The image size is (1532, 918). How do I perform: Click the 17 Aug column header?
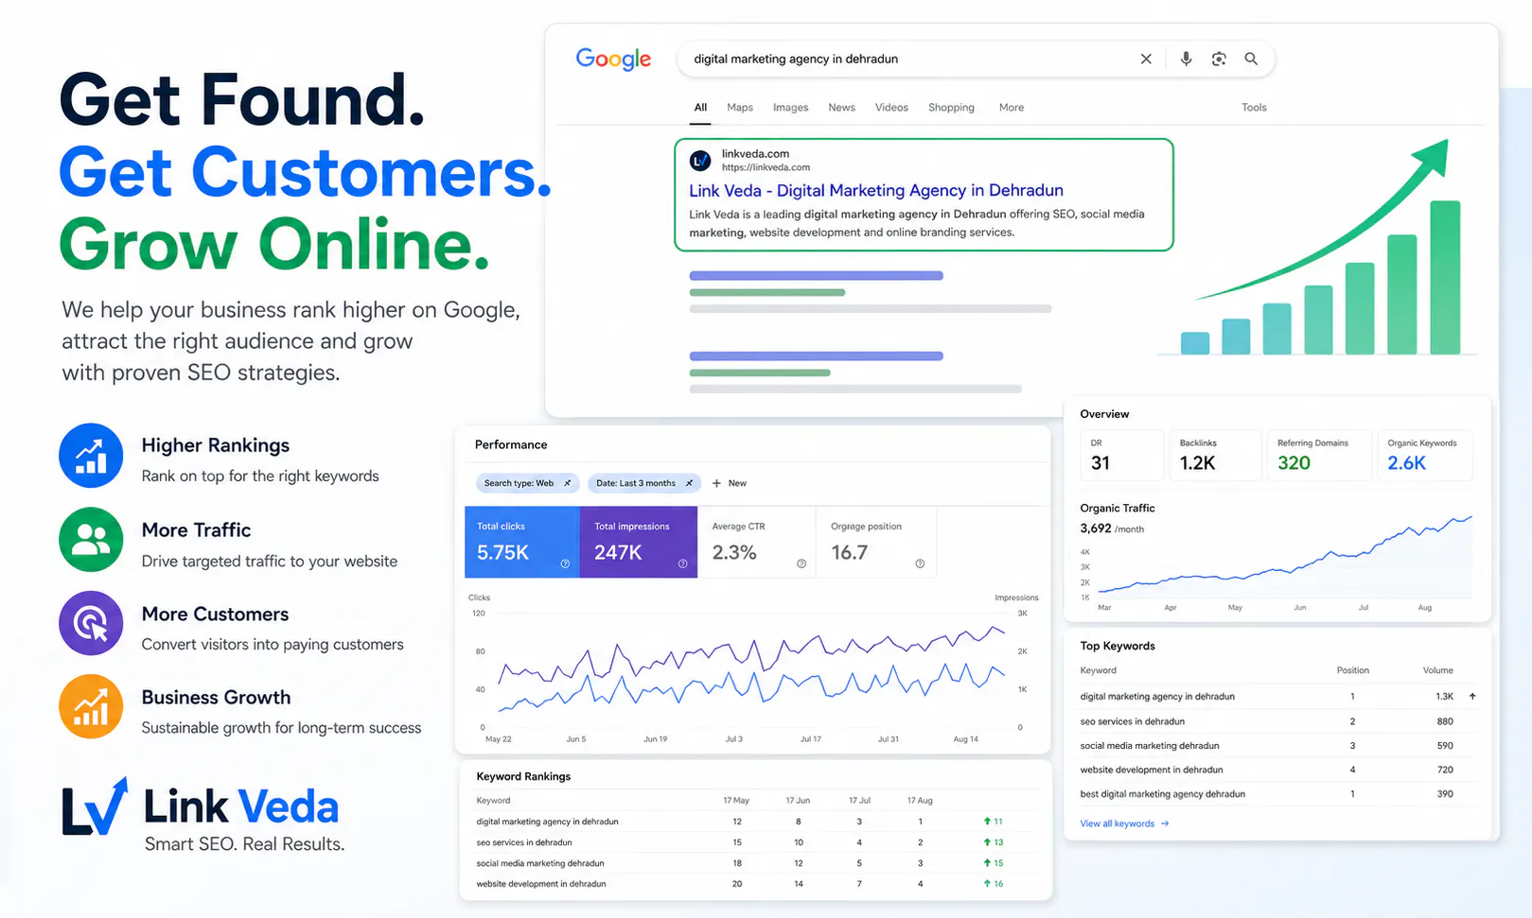[920, 801]
